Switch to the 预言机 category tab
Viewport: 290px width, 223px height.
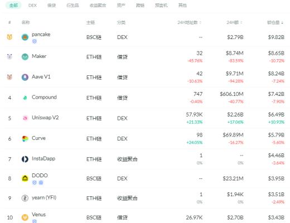click(x=161, y=6)
